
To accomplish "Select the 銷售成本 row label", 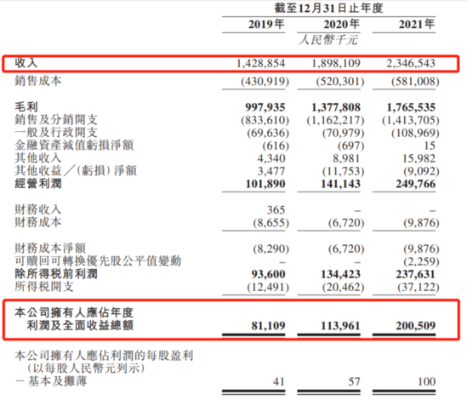I will click(38, 81).
